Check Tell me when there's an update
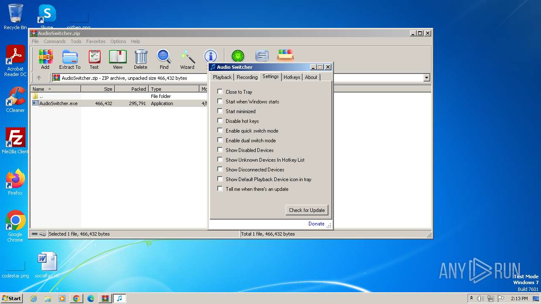This screenshot has width=541, height=304. pos(220,188)
